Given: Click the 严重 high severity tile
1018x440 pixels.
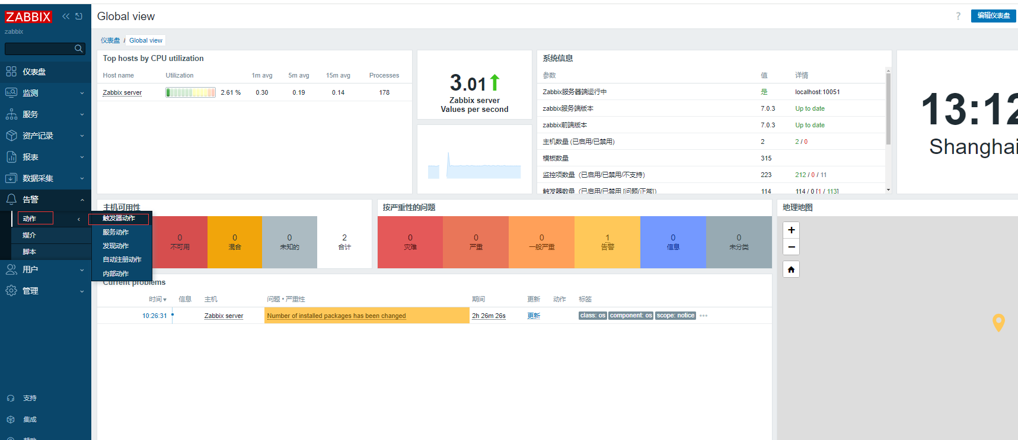Looking at the screenshot, I should point(476,242).
